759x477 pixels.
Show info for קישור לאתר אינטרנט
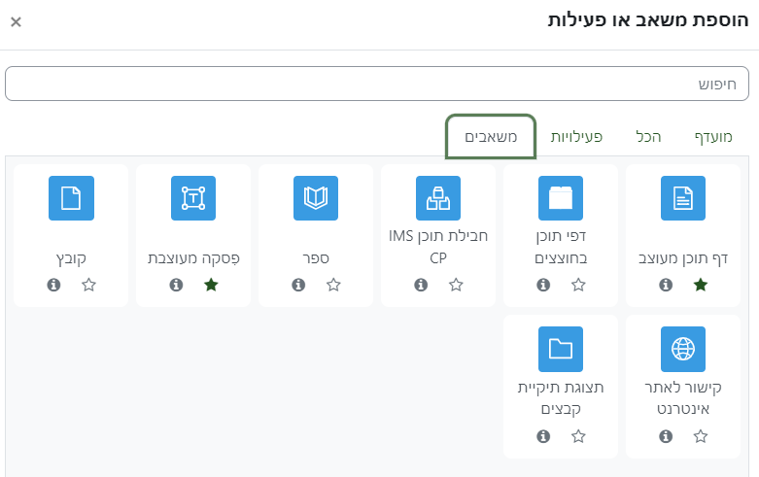click(x=666, y=436)
